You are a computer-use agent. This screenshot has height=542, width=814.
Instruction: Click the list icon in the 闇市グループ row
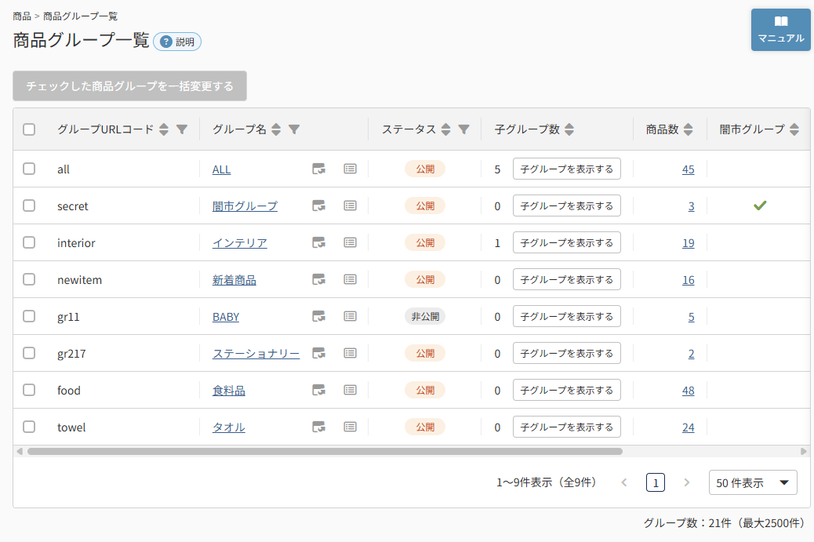click(x=351, y=206)
